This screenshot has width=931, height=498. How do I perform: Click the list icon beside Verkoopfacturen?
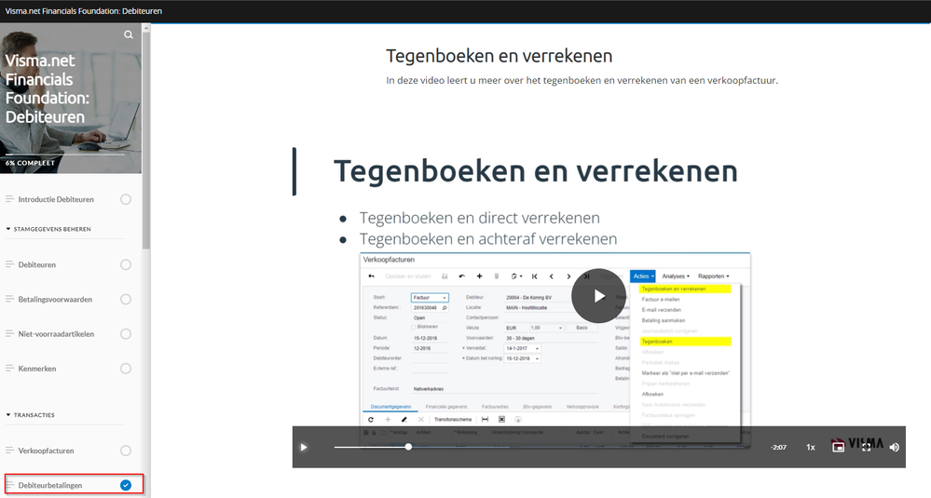pos(9,451)
